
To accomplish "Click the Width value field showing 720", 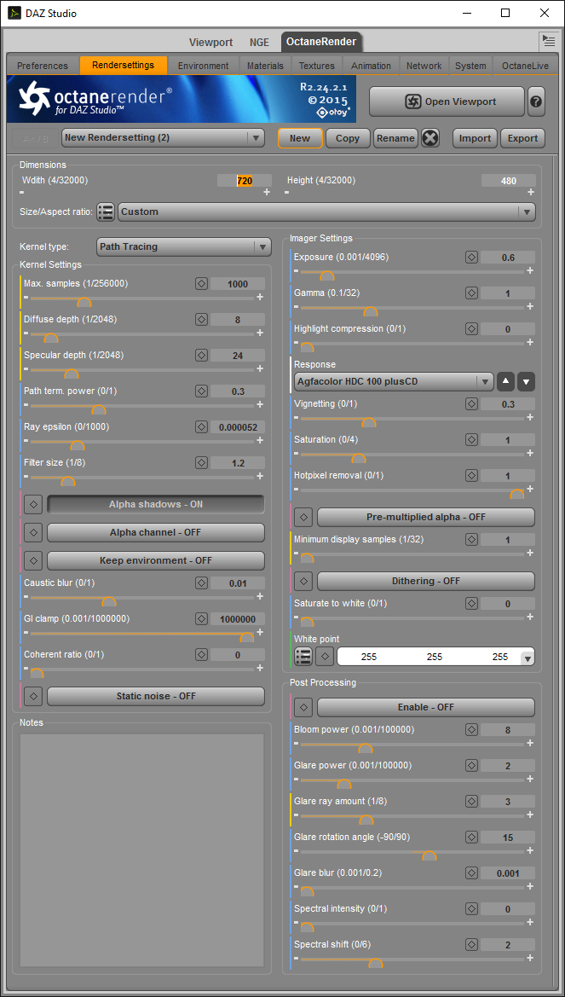I will pyautogui.click(x=245, y=181).
